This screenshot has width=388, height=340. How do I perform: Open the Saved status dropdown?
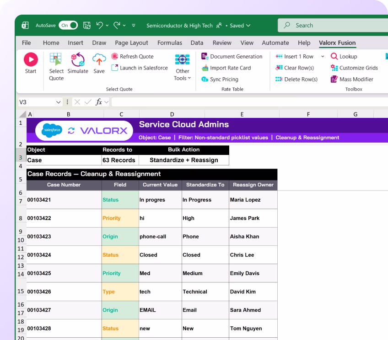click(x=240, y=26)
